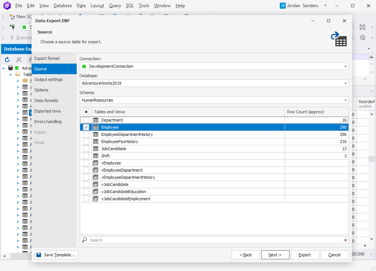Screen dimensions: 376x271
Task: Toggle the select-all checkbox in the grid header
Action: click(86, 112)
